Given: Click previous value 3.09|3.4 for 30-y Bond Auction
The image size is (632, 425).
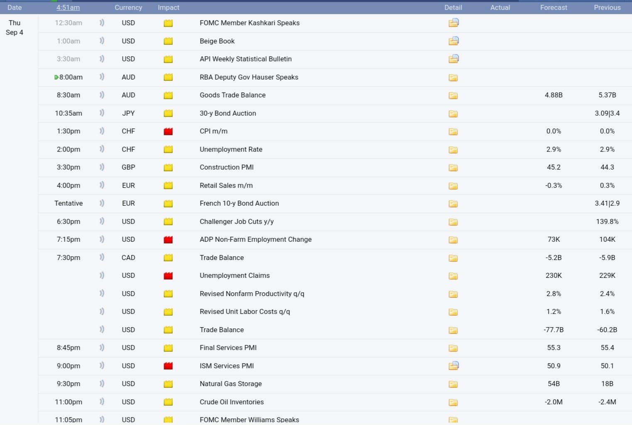Looking at the screenshot, I should 607,113.
